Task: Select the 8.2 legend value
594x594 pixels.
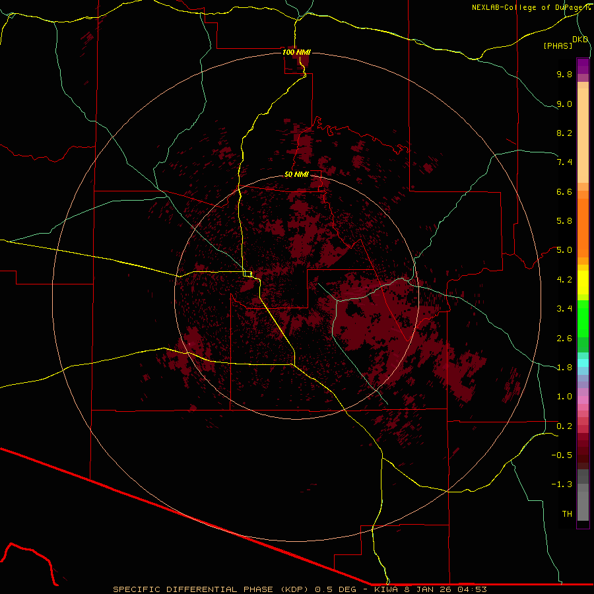Action: click(x=564, y=133)
